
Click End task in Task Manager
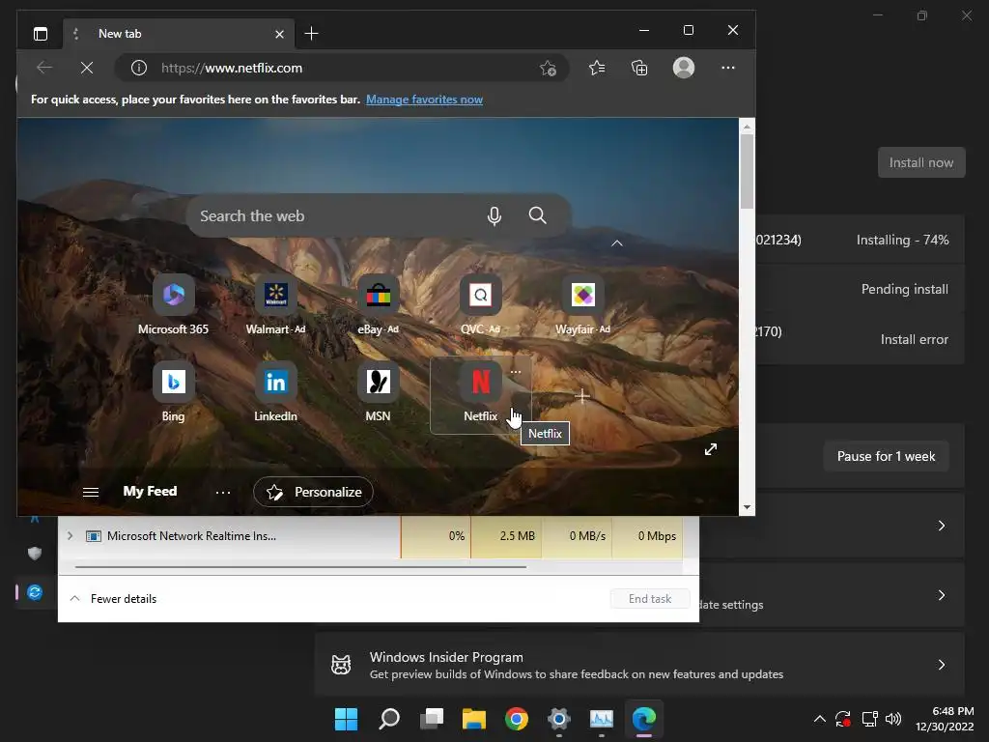(x=650, y=599)
